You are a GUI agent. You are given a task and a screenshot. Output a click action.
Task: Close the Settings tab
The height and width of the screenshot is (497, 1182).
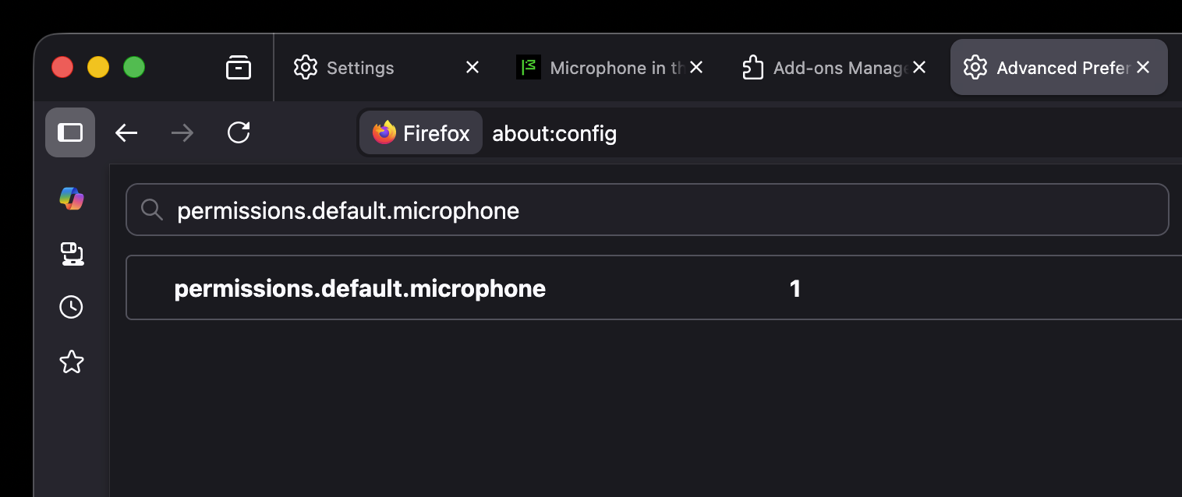[x=472, y=68]
